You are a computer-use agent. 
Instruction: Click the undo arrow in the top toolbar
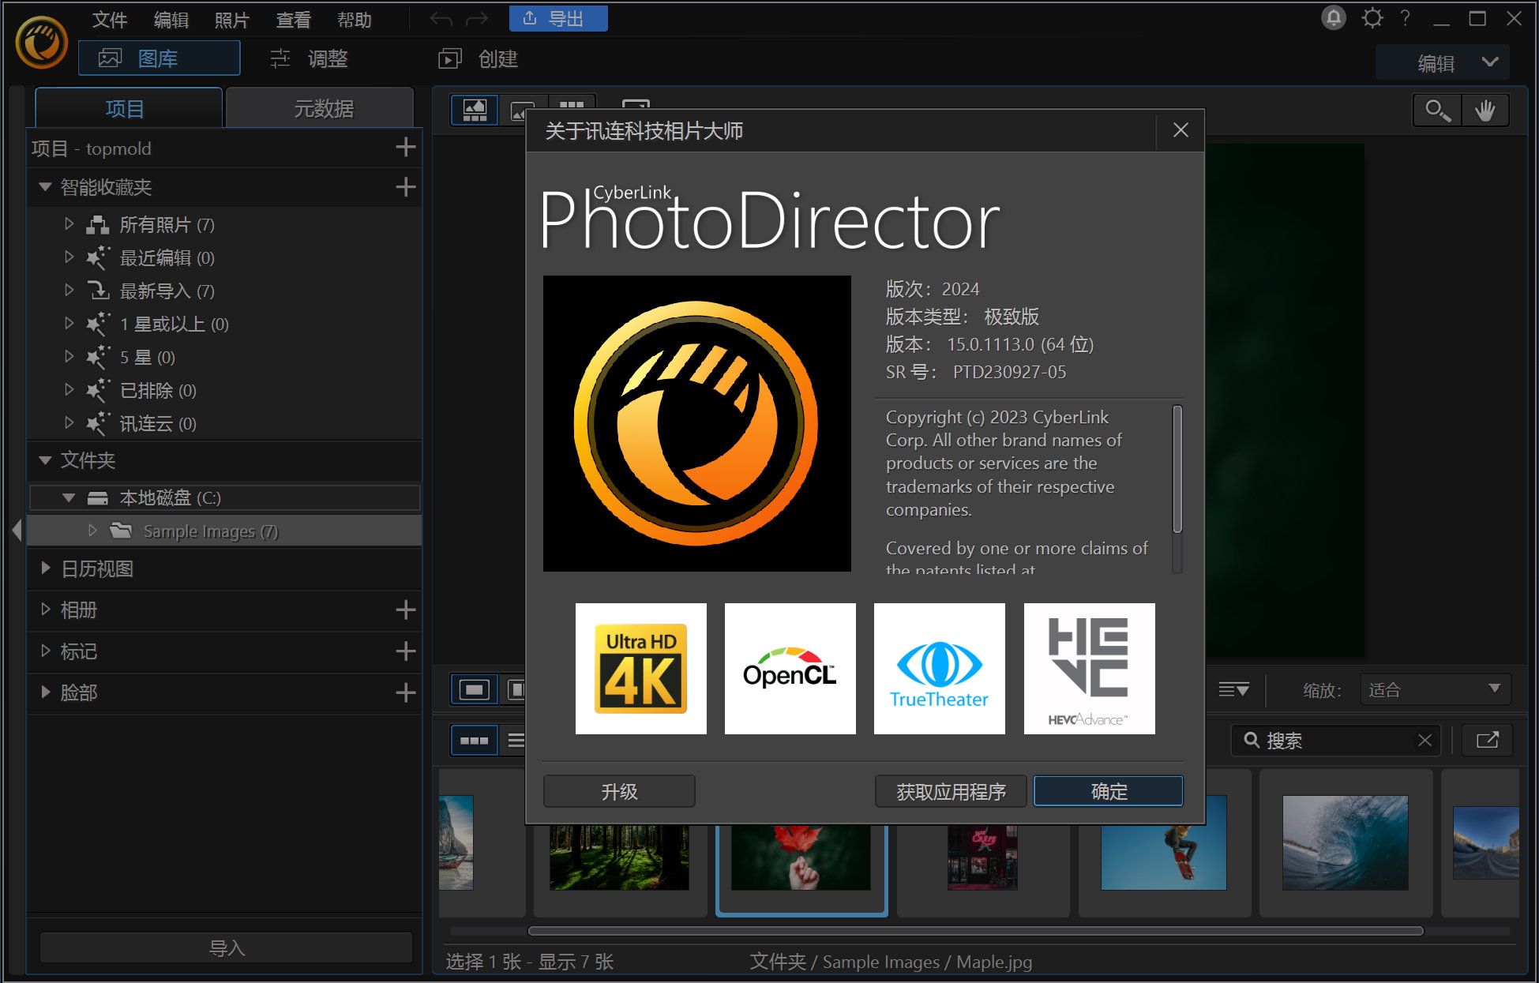pyautogui.click(x=441, y=19)
